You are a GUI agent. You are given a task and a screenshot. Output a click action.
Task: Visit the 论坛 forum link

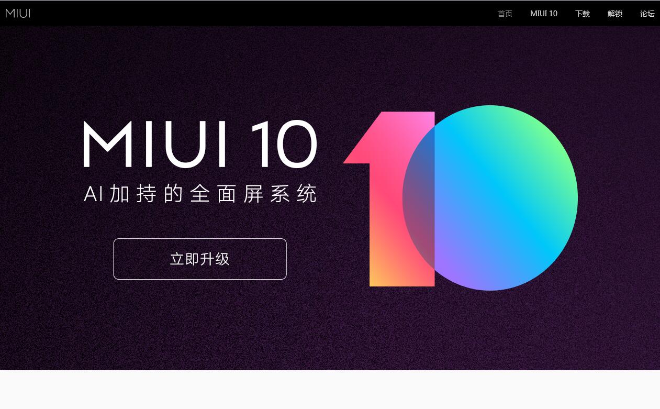tap(647, 14)
